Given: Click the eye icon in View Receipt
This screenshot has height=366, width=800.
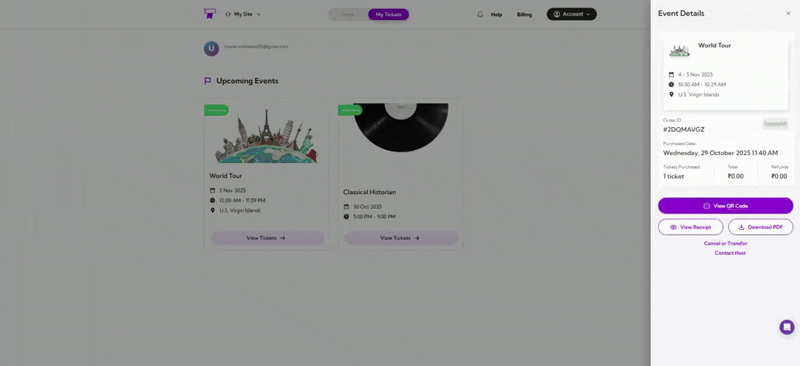Looking at the screenshot, I should click(673, 227).
